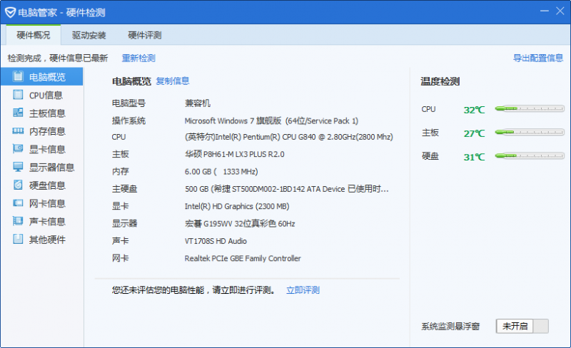Click the 宏碁 G195WV display value
The width and height of the screenshot is (571, 348).
(x=240, y=223)
